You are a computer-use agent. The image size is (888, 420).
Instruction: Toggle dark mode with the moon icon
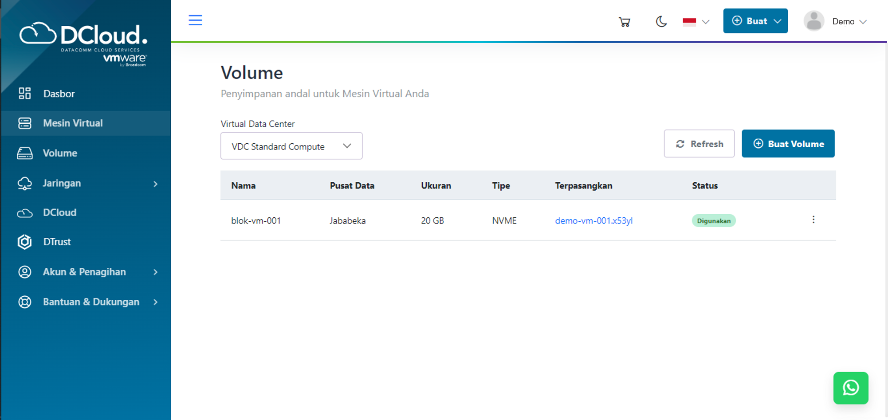[x=660, y=21]
